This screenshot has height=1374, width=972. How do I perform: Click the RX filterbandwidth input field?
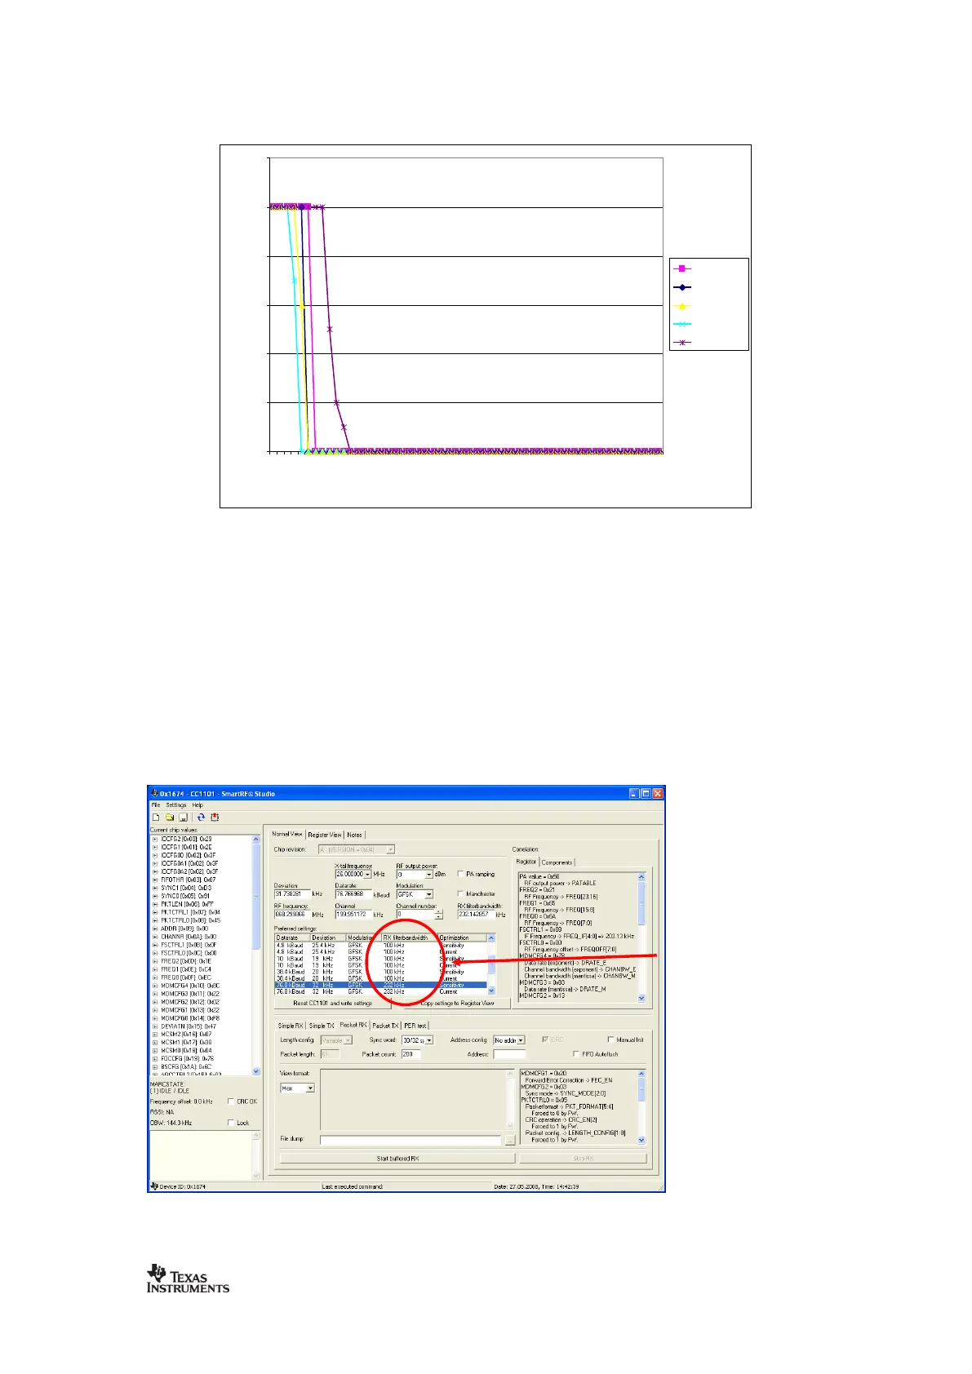click(476, 915)
